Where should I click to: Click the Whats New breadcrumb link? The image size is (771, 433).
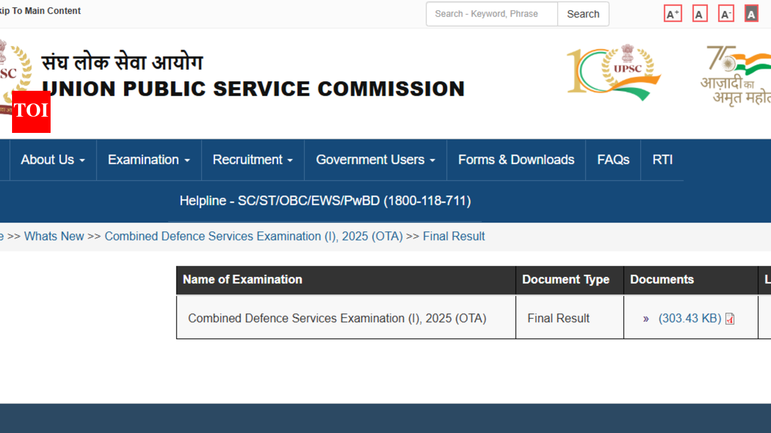[x=54, y=236]
